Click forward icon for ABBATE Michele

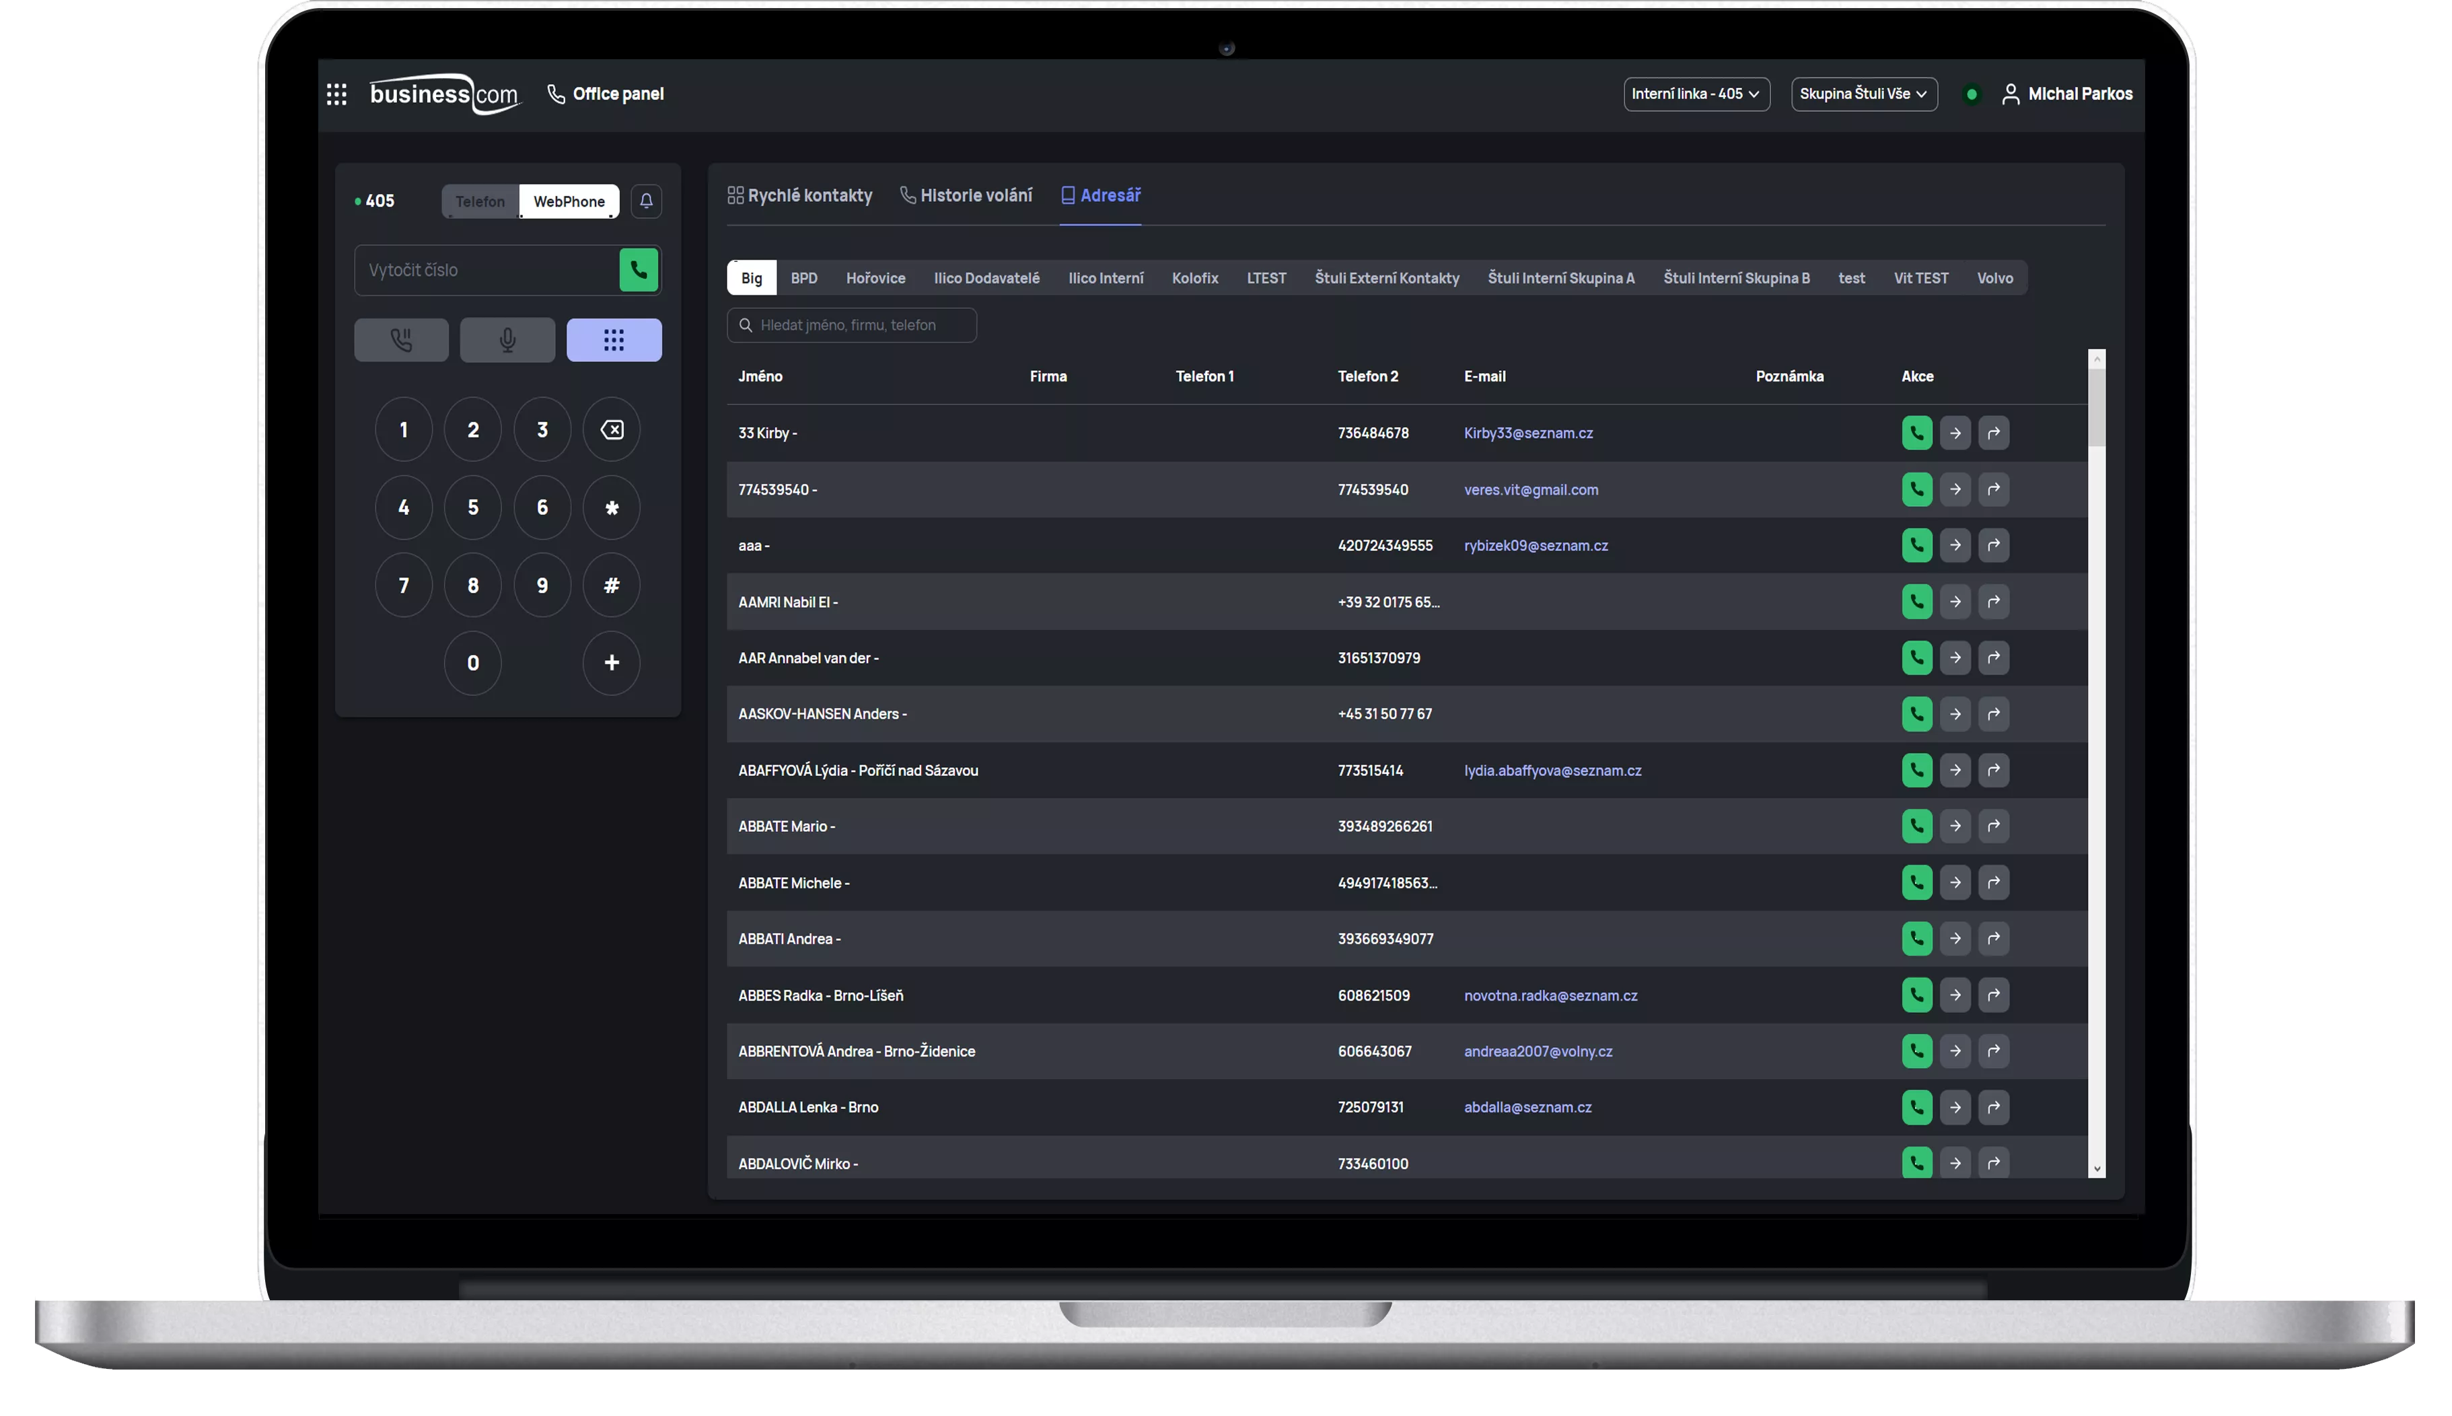pos(1993,883)
